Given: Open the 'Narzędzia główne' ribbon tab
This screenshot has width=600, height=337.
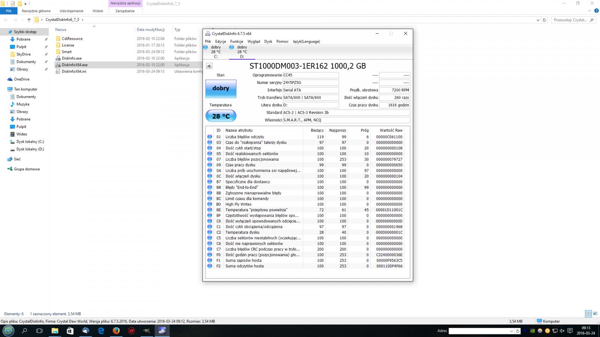Looking at the screenshot, I should 36,11.
